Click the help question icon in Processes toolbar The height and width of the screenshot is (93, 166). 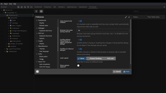(x=41, y=11)
